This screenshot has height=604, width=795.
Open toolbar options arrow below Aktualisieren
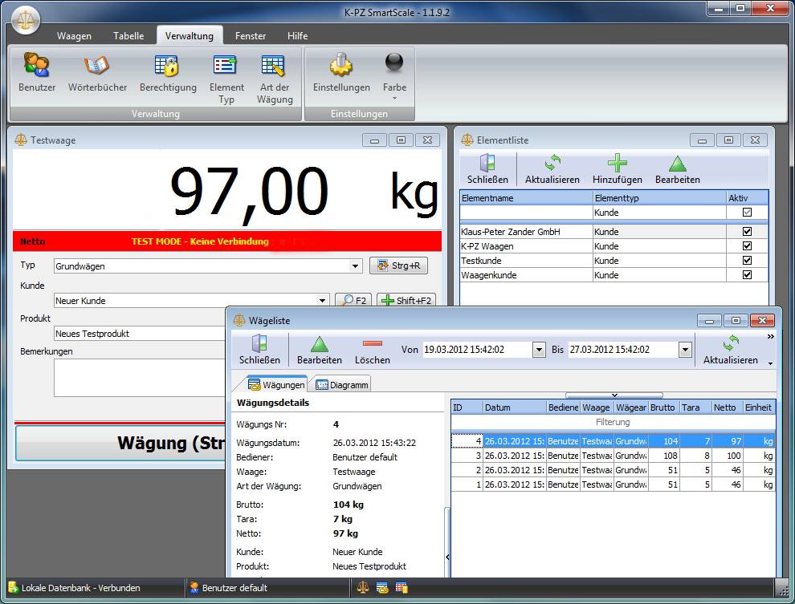pos(770,363)
